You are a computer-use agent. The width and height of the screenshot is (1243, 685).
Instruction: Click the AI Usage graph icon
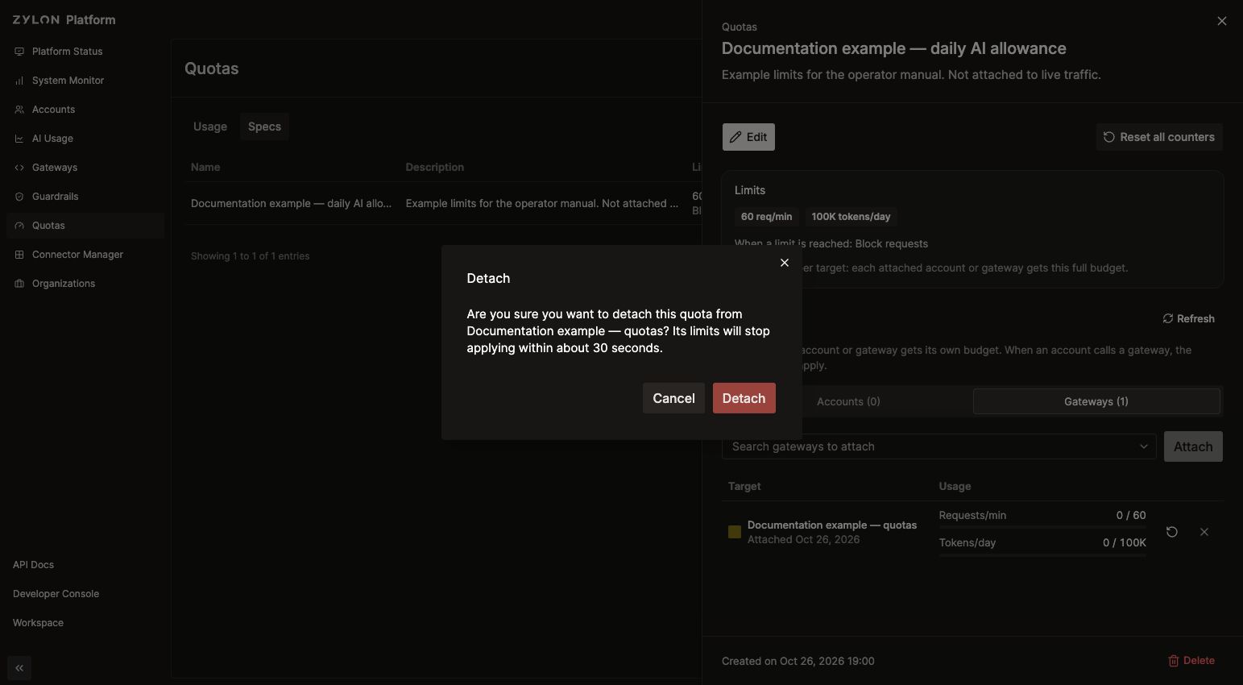point(19,139)
